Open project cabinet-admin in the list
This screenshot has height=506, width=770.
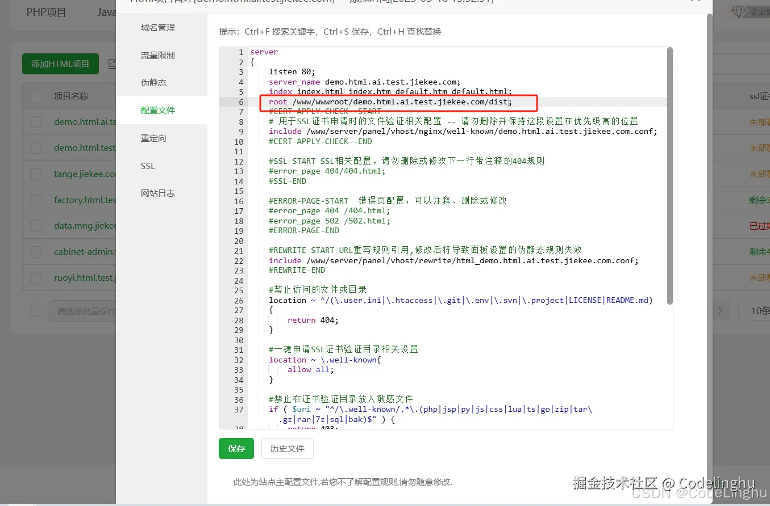(85, 252)
